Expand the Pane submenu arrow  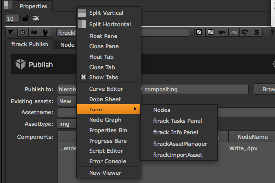pos(135,109)
